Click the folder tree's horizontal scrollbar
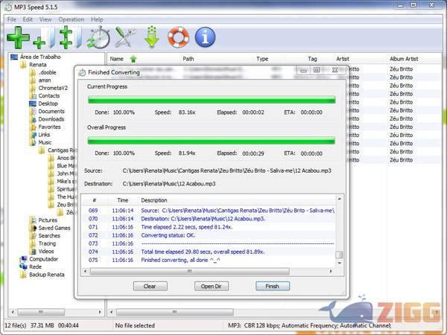Image resolution: width=447 pixels, height=335 pixels. (41, 312)
